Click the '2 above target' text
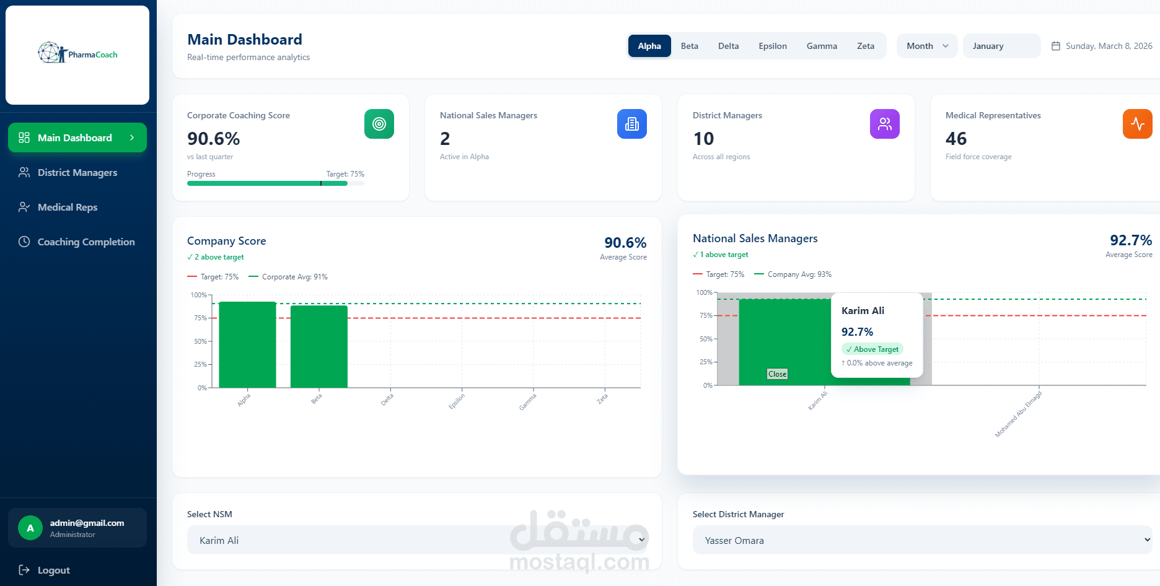The image size is (1160, 586). pos(216,257)
